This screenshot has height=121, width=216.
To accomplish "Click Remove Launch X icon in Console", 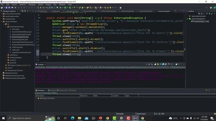I will (149, 64).
